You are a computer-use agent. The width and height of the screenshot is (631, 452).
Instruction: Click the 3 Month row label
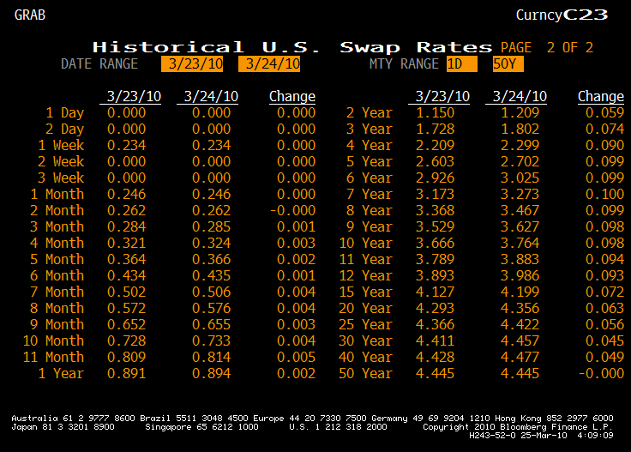tap(57, 227)
